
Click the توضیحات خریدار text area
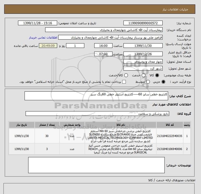pos(96,165)
